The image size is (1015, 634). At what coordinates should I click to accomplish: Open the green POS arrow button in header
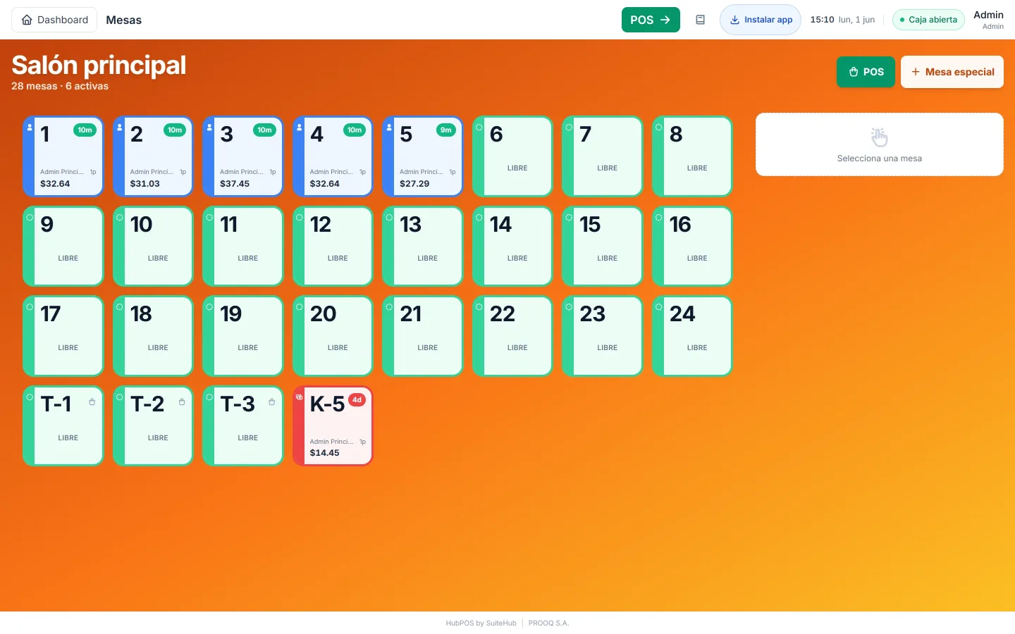coord(651,20)
